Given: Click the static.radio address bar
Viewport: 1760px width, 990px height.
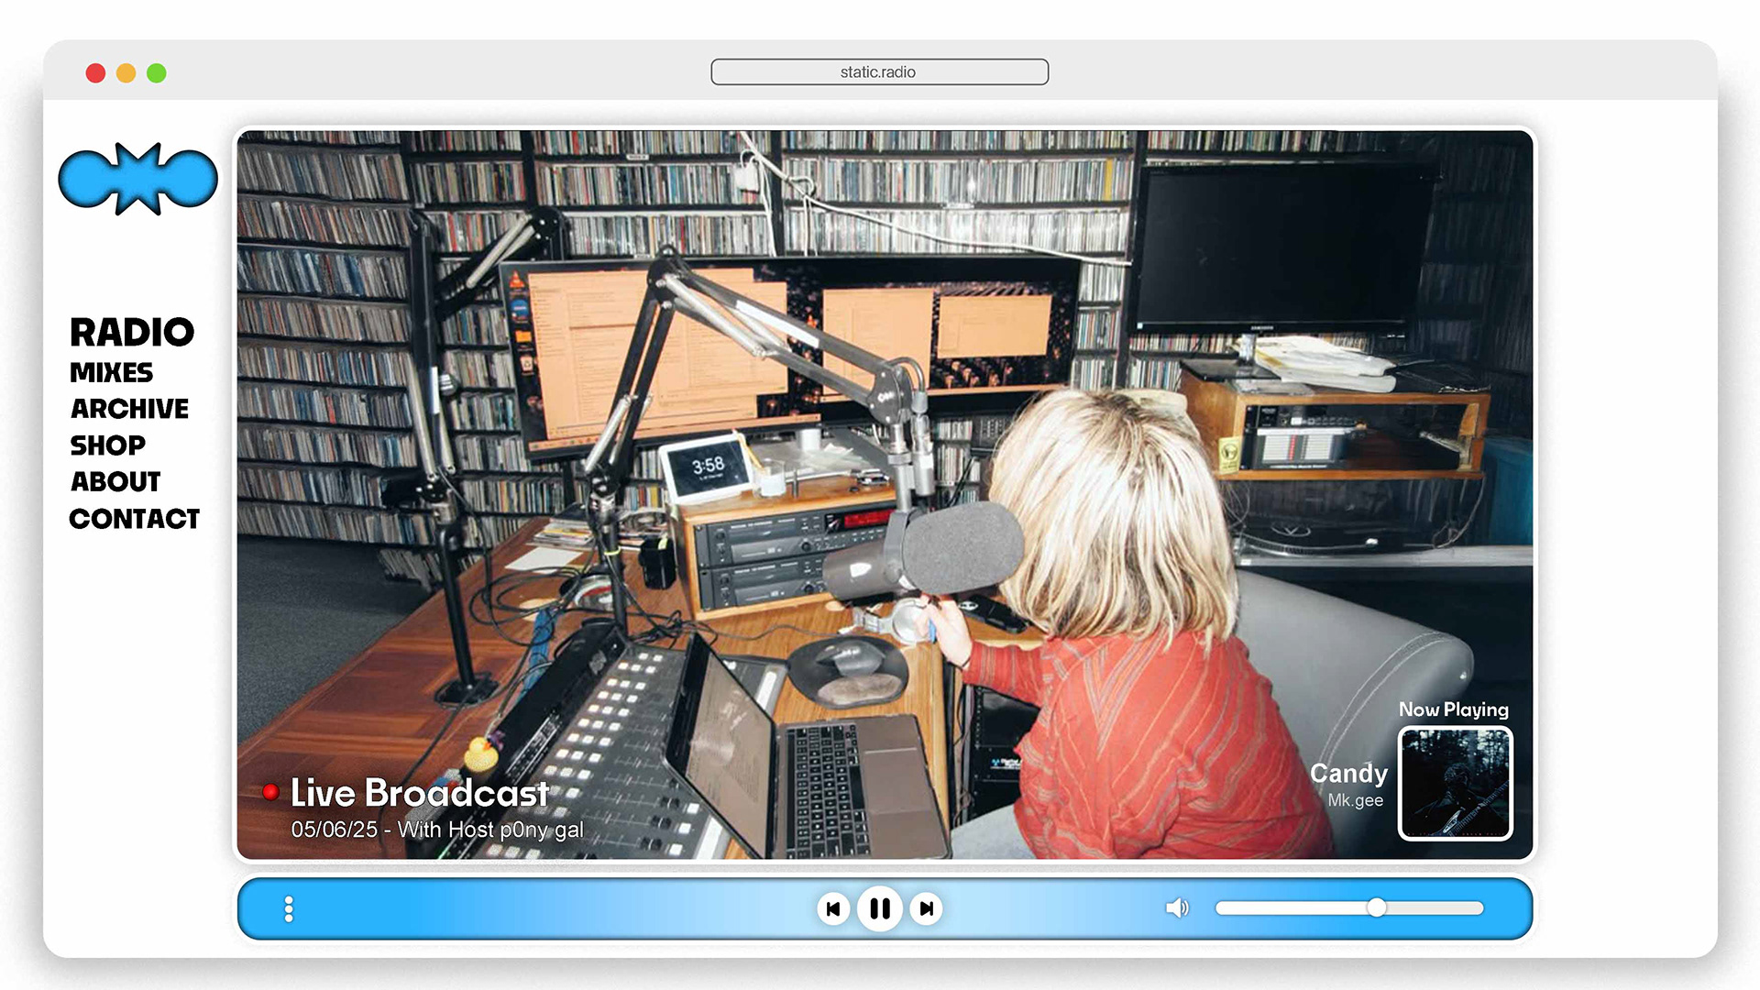Looking at the screenshot, I should click(880, 72).
